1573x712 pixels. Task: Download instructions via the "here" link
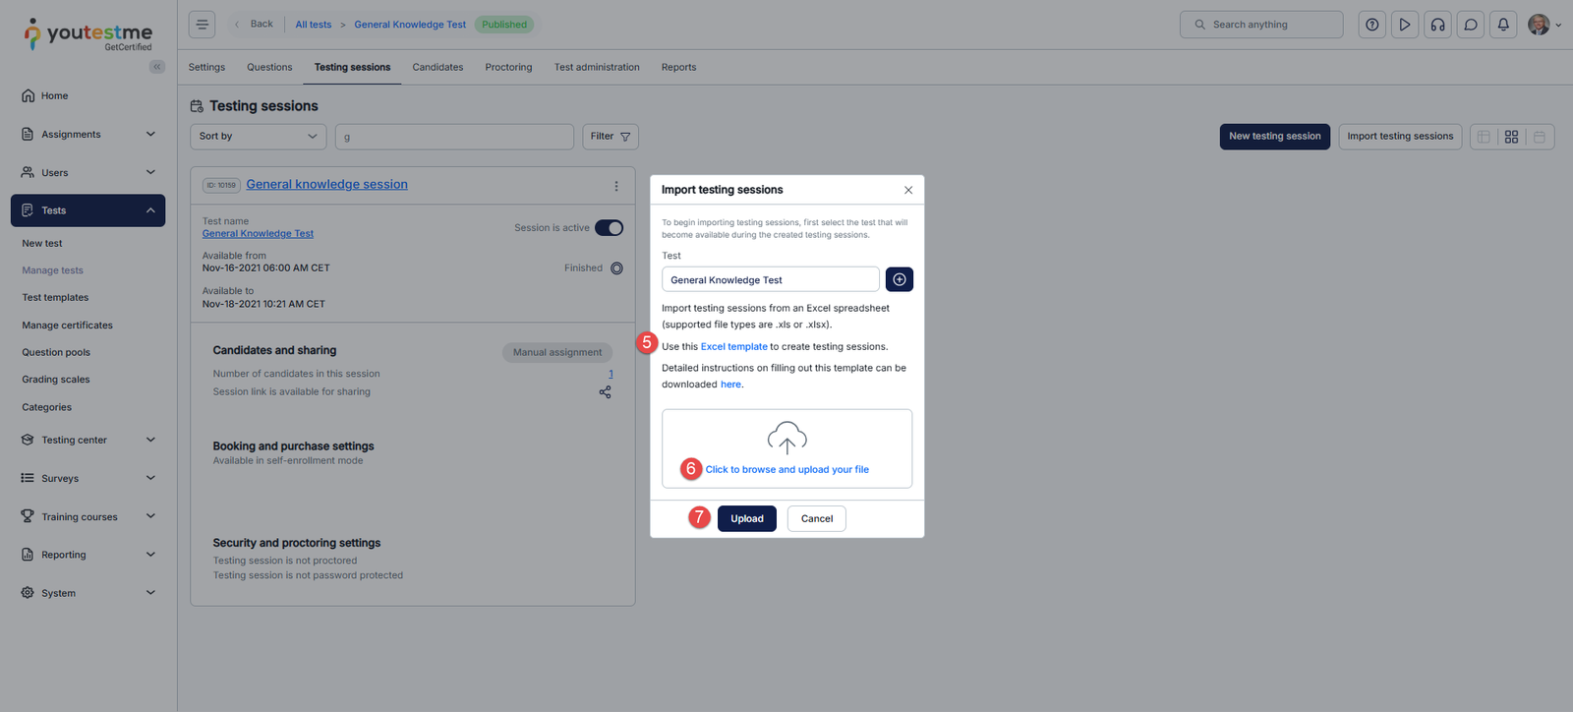click(x=730, y=385)
